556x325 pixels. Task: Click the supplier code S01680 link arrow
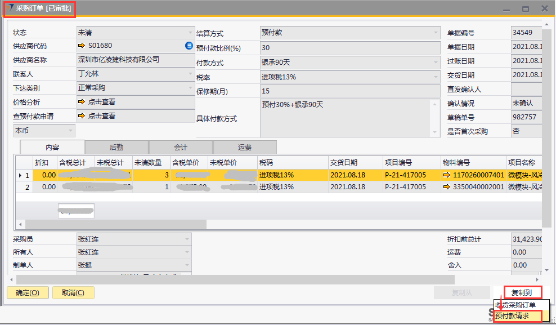(x=82, y=46)
